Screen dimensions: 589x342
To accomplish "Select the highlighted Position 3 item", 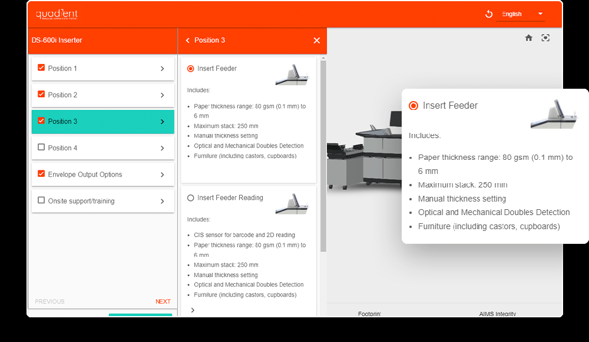I will tap(103, 122).
